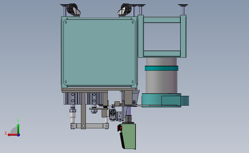Screen dimensions: 249x153
Task: Click the Y axis label text
Action: [18, 121]
